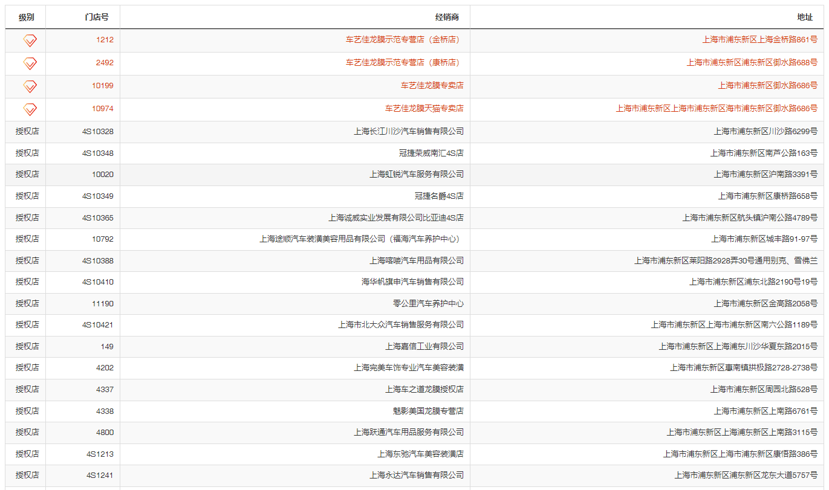
Task: Click the 级别 column header
Action: 26,18
